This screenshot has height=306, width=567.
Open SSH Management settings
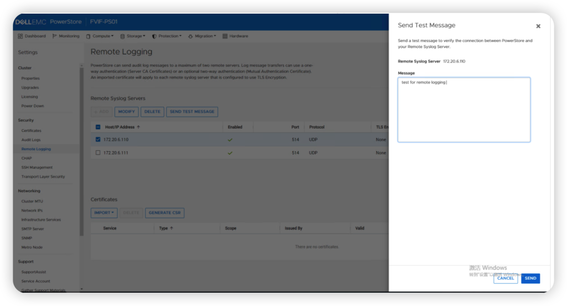click(x=37, y=167)
